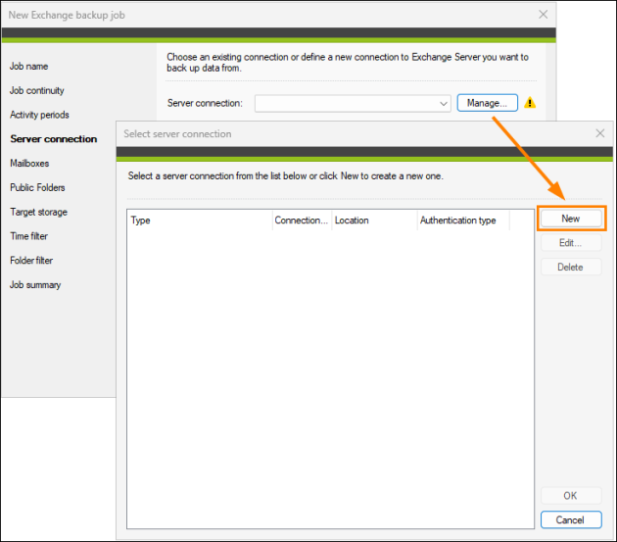This screenshot has height=542, width=617.
Task: Open the Manage... server connections button
Action: 487,103
